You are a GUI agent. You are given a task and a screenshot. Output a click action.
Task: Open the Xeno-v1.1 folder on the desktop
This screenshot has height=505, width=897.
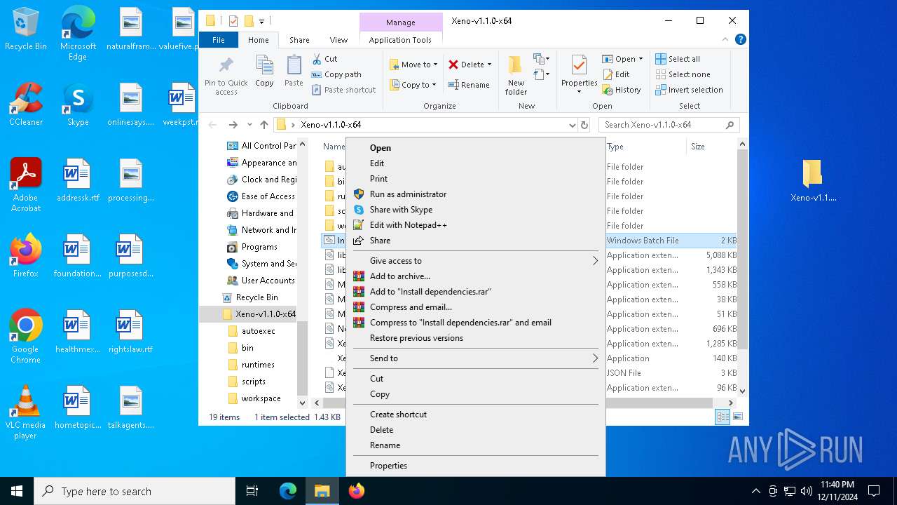813,181
